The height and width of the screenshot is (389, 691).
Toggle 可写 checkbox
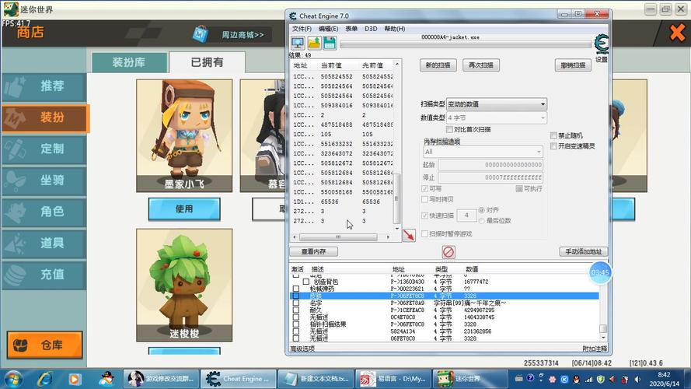point(425,189)
